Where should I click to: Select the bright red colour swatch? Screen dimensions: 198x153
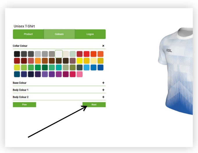87,54
